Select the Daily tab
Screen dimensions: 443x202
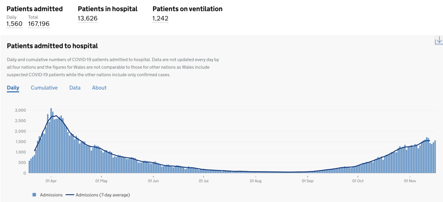pyautogui.click(x=13, y=88)
